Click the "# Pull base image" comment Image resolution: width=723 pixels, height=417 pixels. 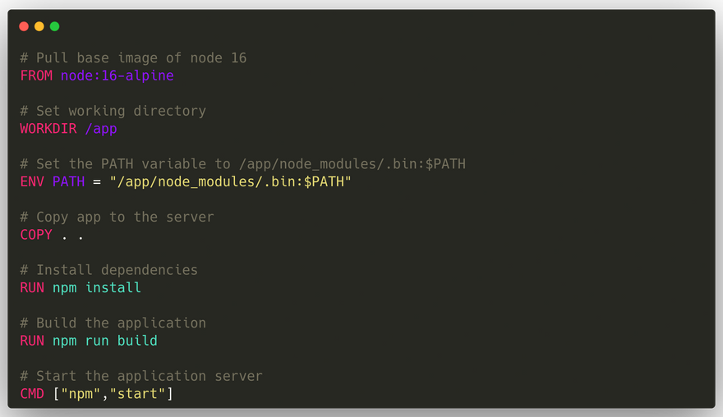[x=133, y=58]
